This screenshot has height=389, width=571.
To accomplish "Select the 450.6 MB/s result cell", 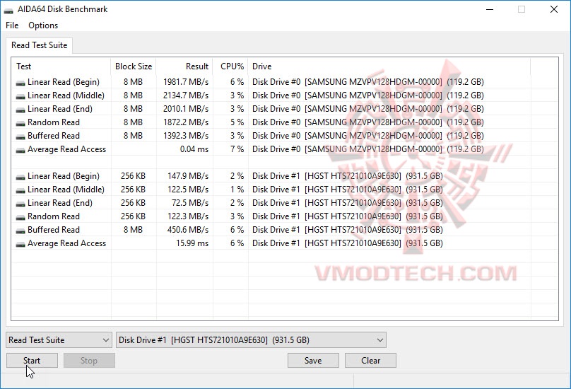I will pos(188,230).
